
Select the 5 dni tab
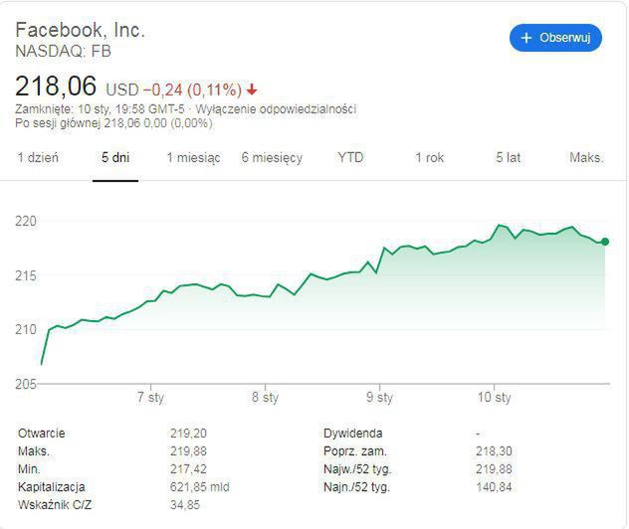click(114, 158)
